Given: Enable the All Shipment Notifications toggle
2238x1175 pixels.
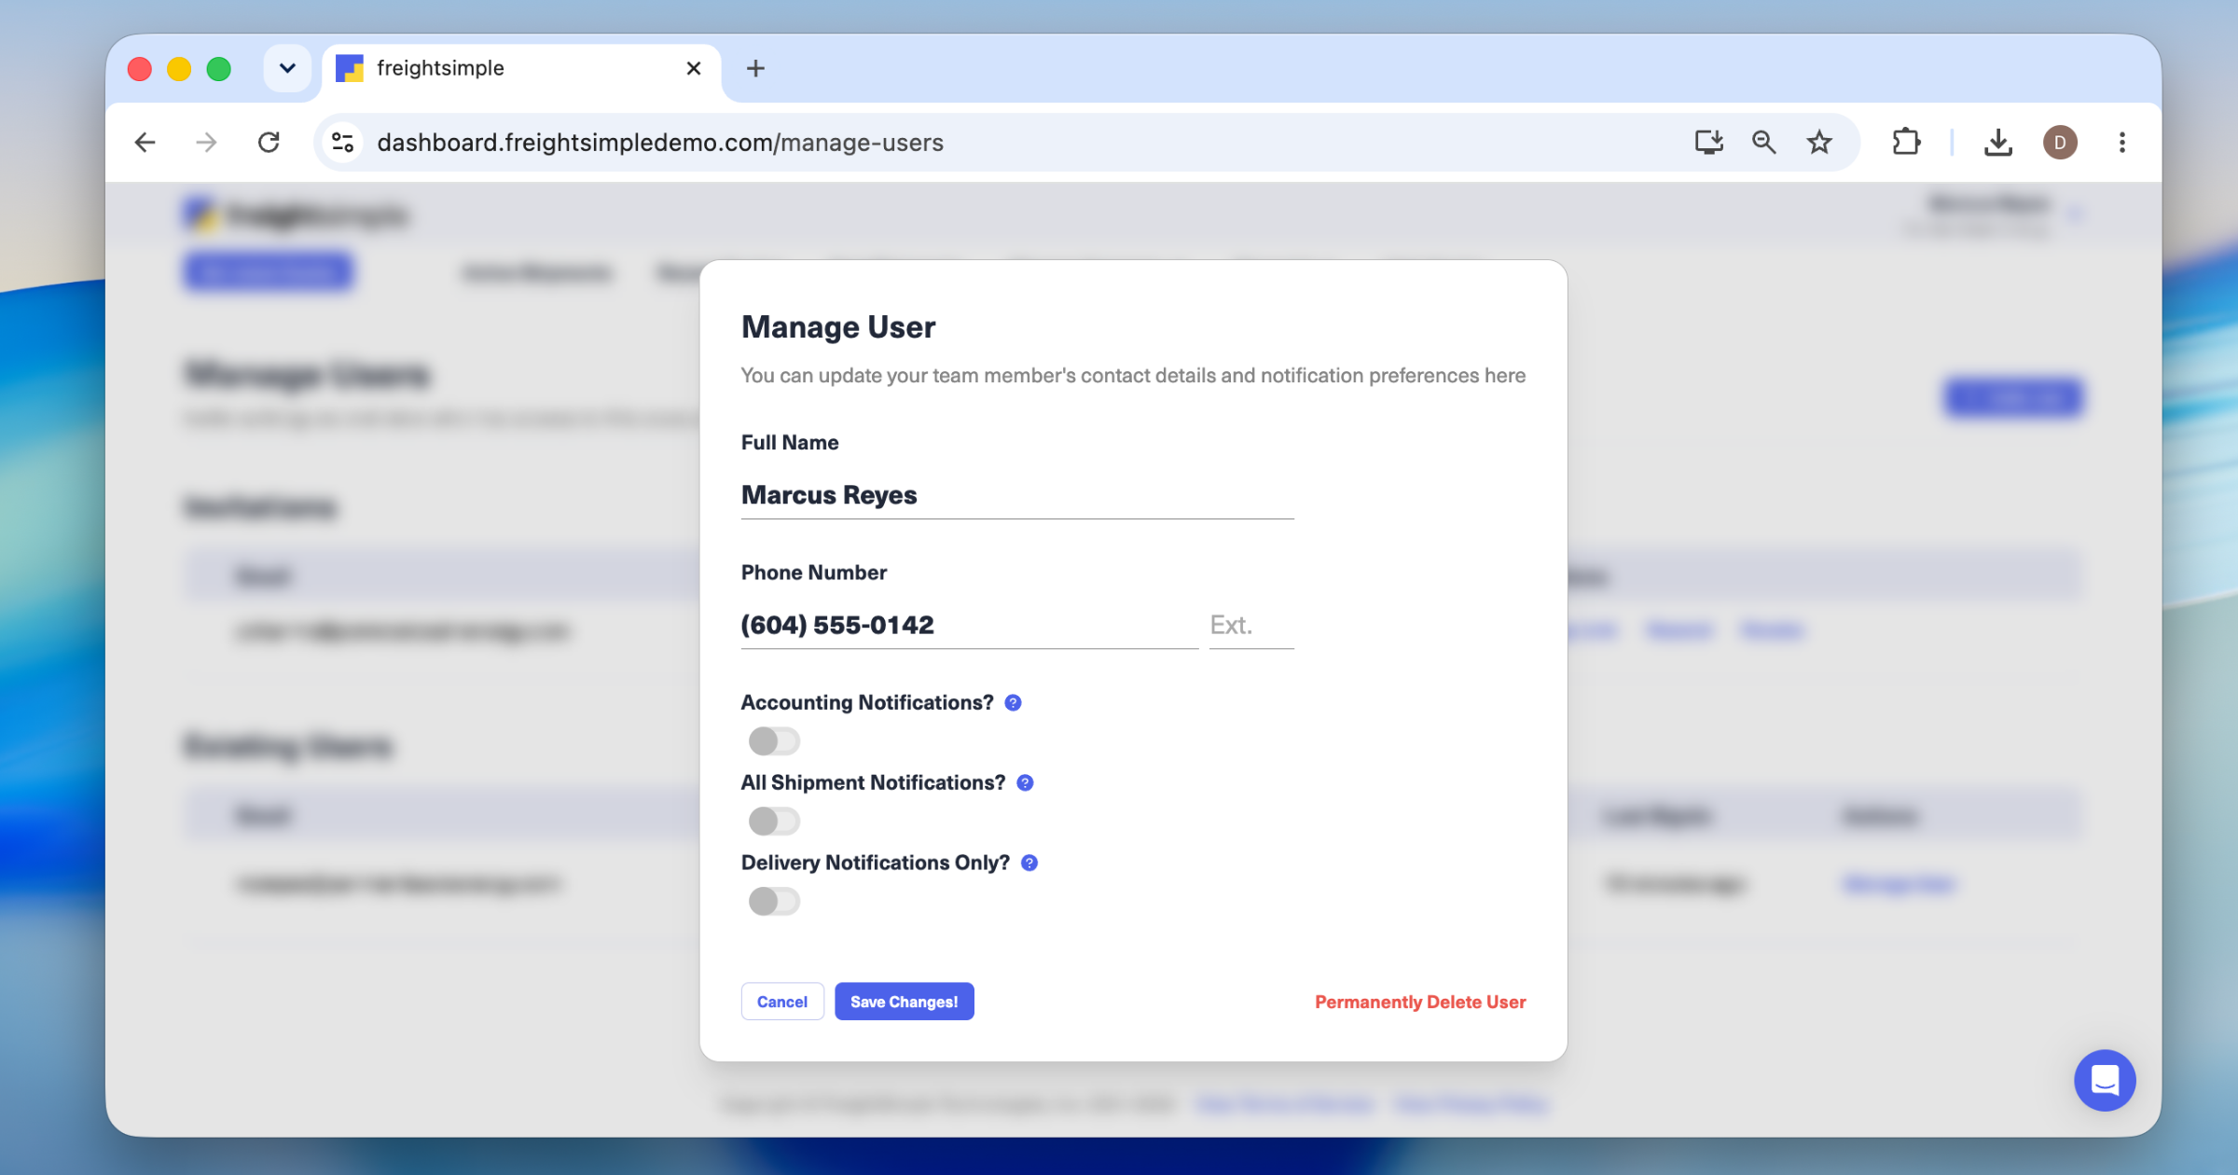Looking at the screenshot, I should (x=774, y=822).
